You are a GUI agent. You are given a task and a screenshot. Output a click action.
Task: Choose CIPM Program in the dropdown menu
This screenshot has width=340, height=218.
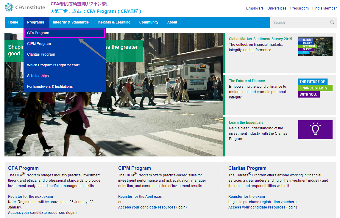39,44
